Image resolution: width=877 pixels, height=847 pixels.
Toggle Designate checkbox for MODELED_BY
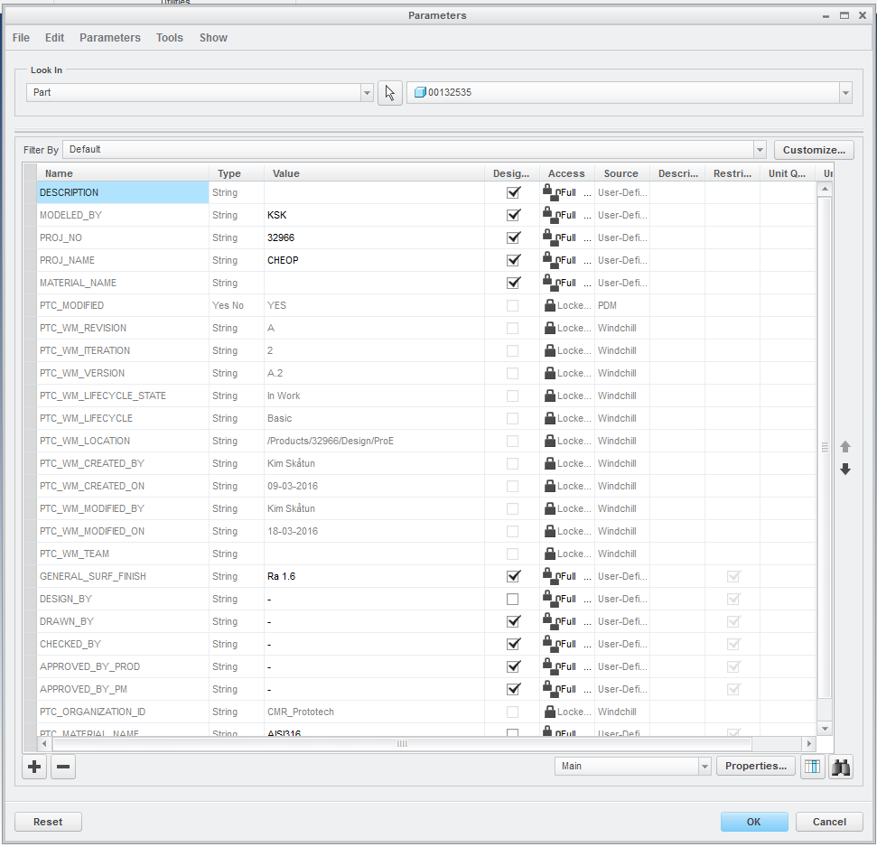513,215
